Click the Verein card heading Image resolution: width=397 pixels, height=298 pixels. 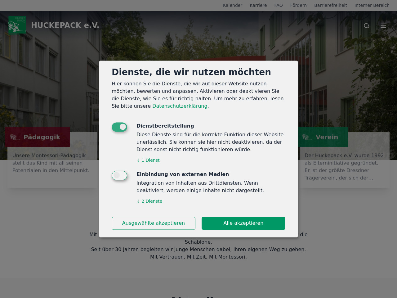click(327, 137)
